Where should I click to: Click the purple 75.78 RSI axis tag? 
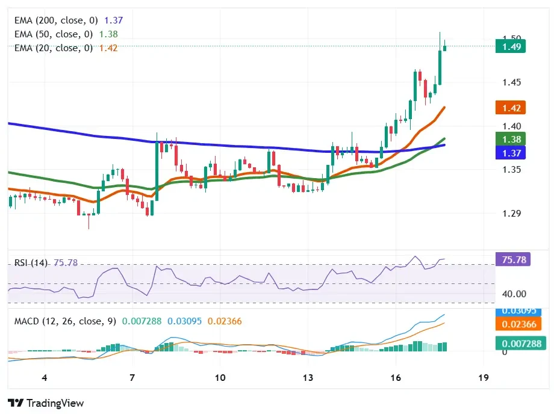[x=513, y=259]
